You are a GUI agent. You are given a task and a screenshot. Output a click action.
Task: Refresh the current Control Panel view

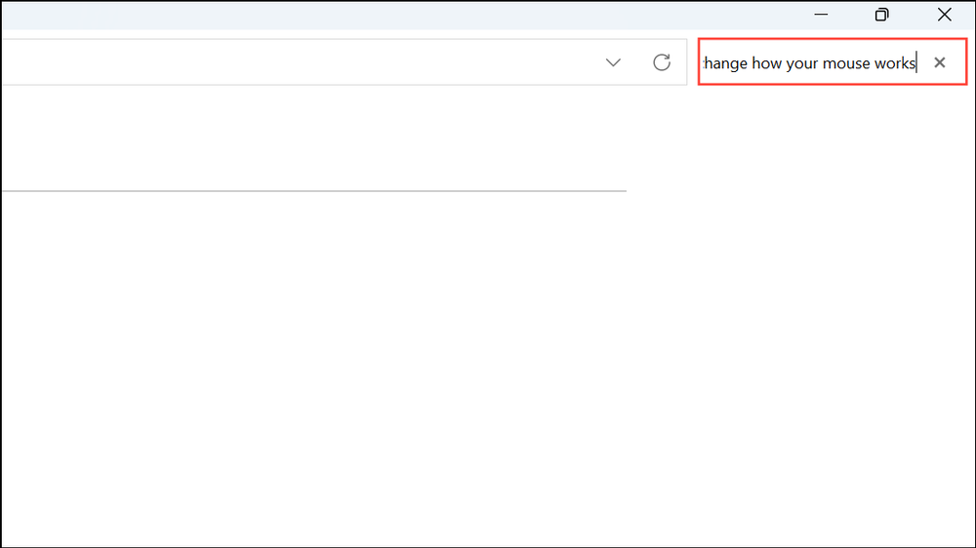click(x=662, y=62)
